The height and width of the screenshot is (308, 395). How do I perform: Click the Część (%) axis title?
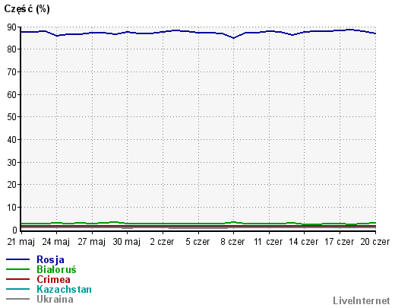(x=27, y=9)
